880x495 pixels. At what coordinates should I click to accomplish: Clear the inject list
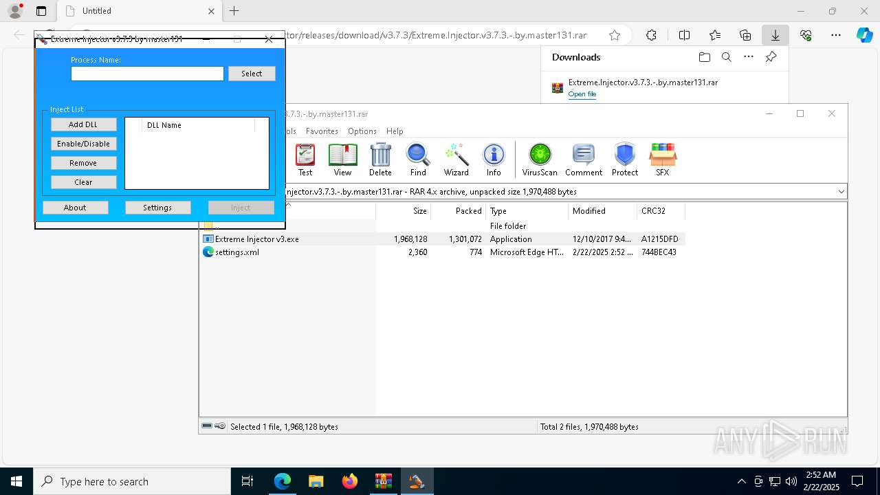point(83,182)
